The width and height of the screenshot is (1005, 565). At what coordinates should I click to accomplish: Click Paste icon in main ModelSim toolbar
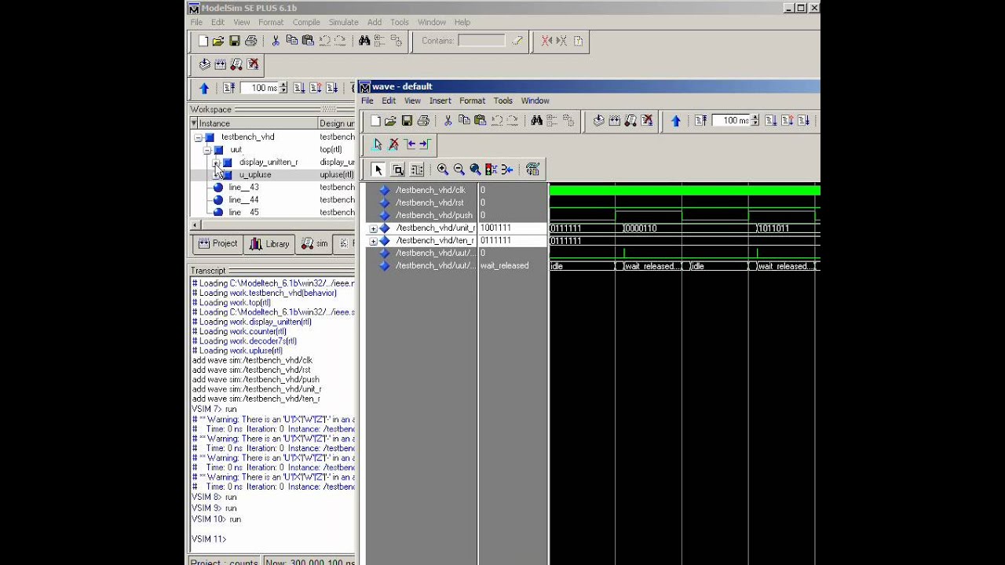[x=308, y=41]
